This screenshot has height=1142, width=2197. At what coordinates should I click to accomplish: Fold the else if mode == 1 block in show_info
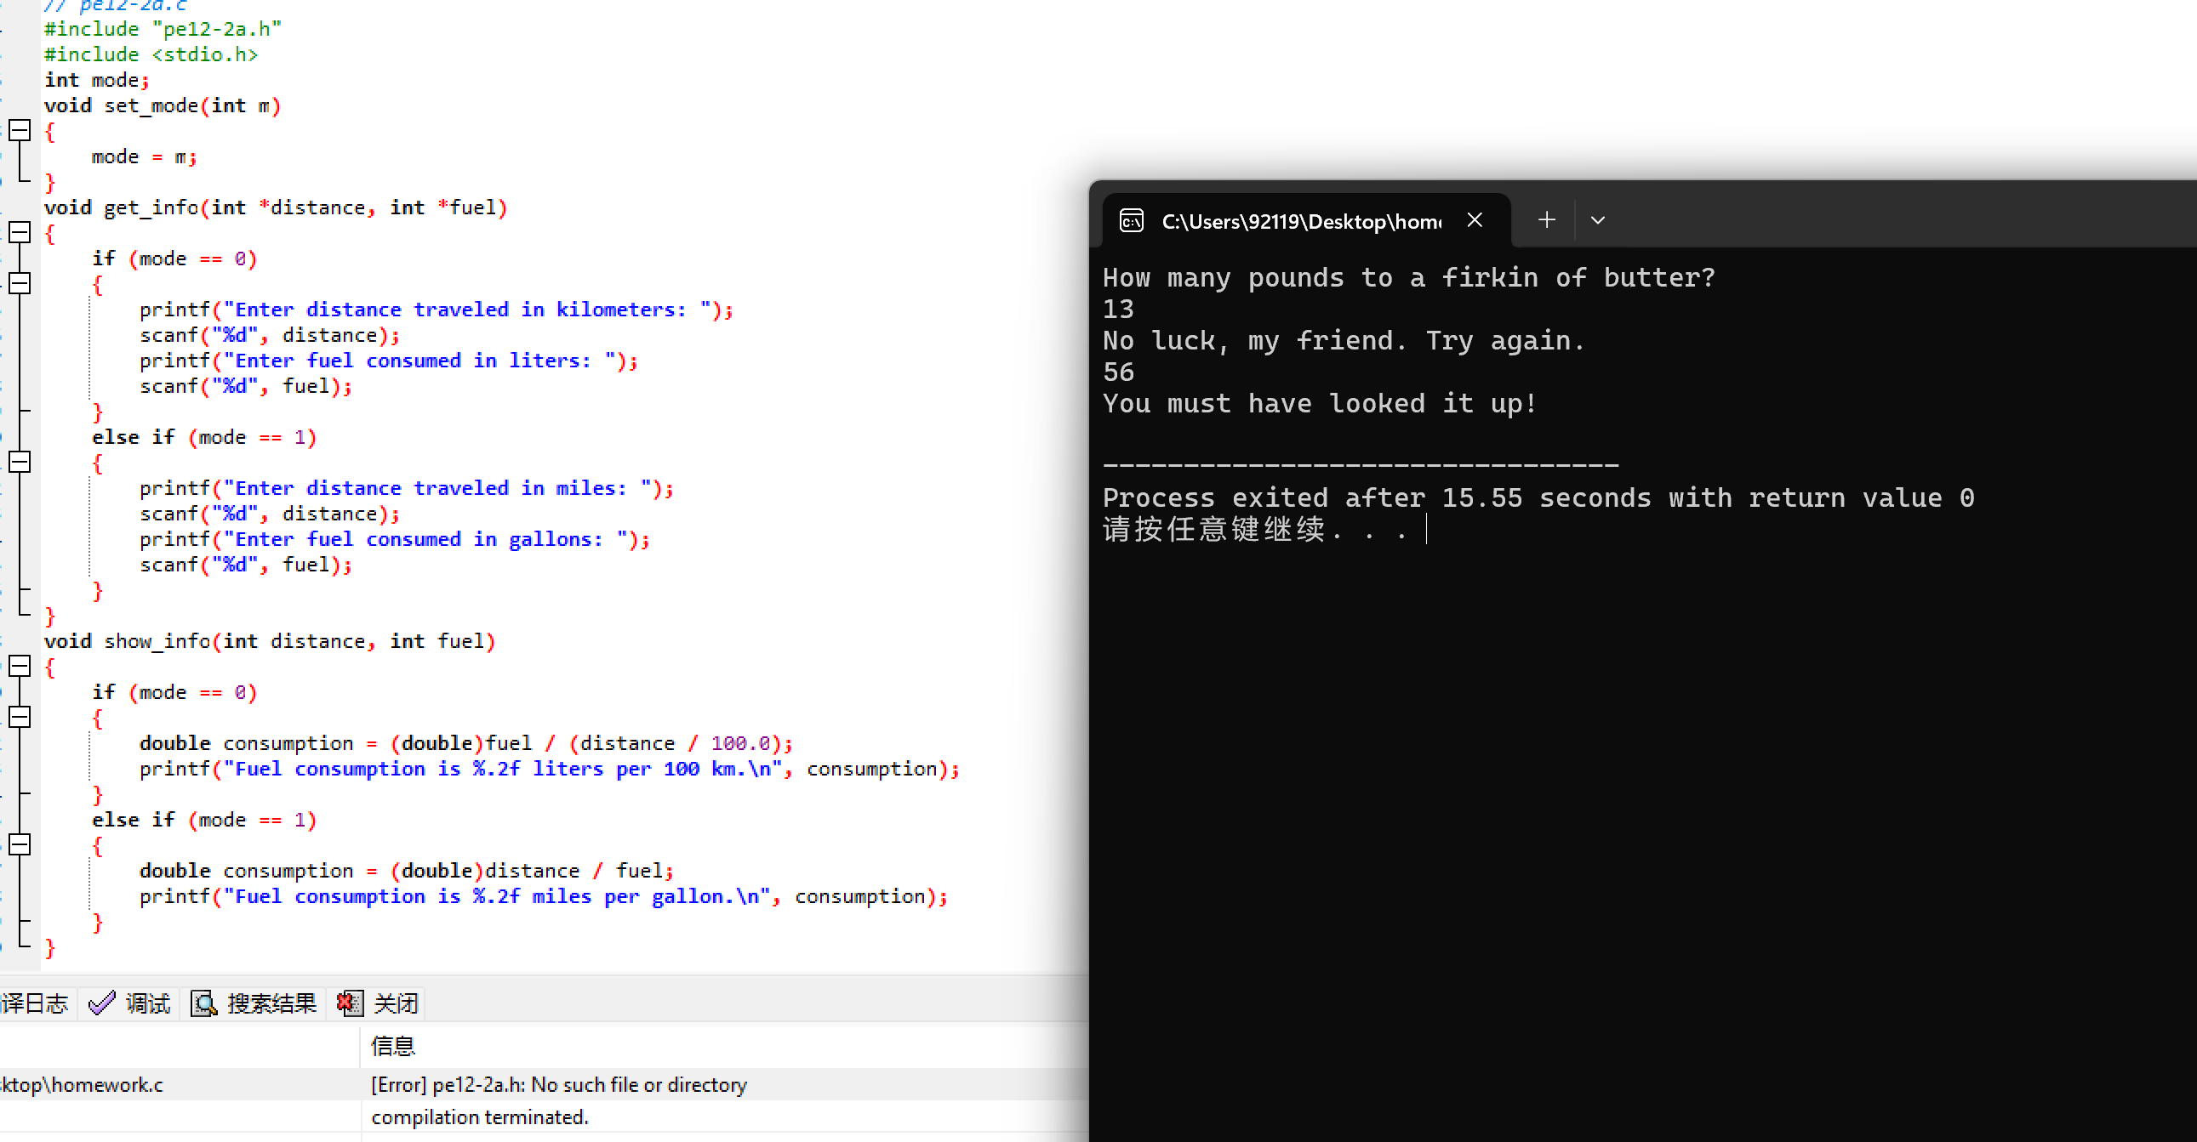pos(20,845)
